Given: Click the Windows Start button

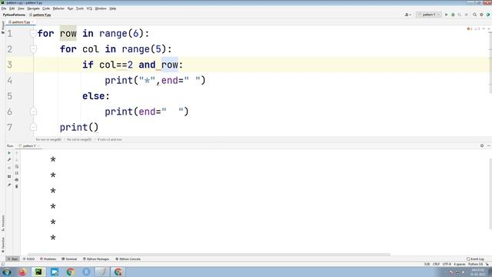Looking at the screenshot, I should pos(6,272).
